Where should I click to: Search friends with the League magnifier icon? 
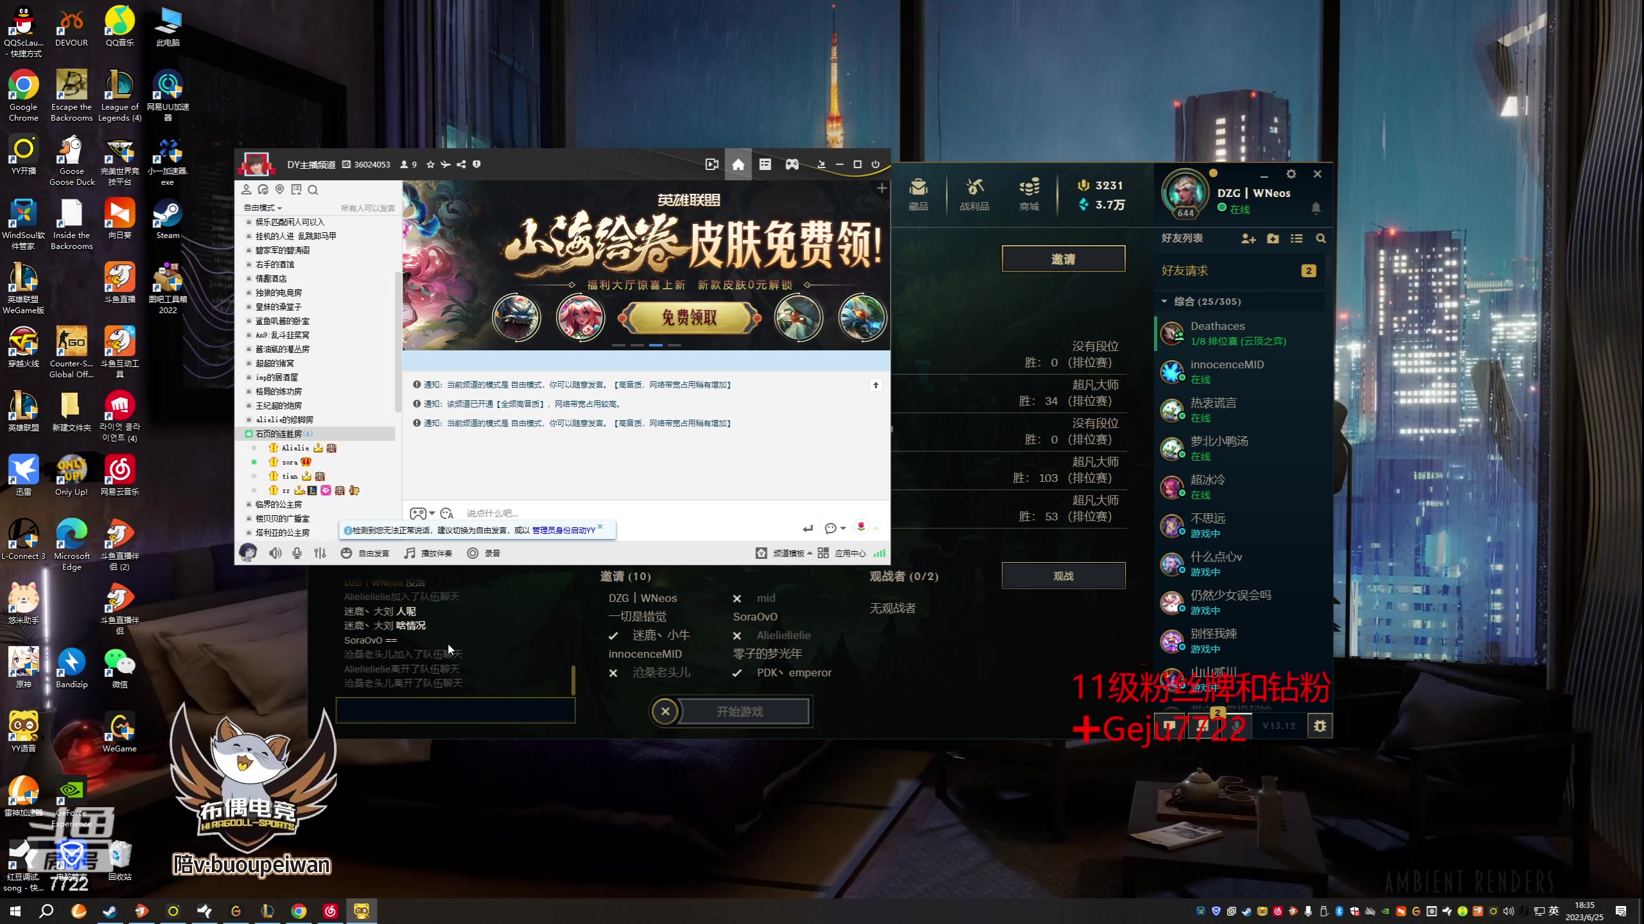point(1321,239)
